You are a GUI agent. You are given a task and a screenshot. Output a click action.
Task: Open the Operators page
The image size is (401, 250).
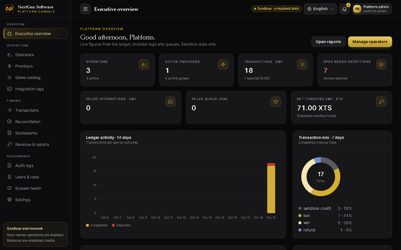click(35, 55)
